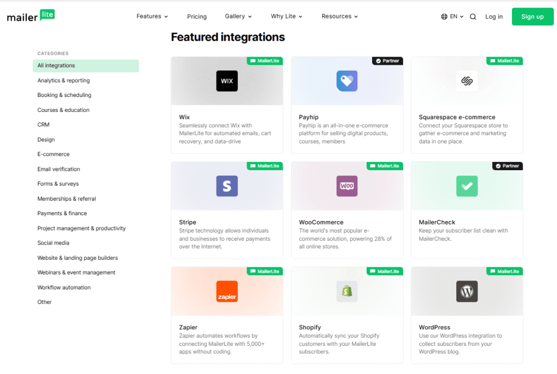Viewport: 557px width, 374px height.
Task: Click MailerLite badge on Shopify card
Action: tap(385, 271)
